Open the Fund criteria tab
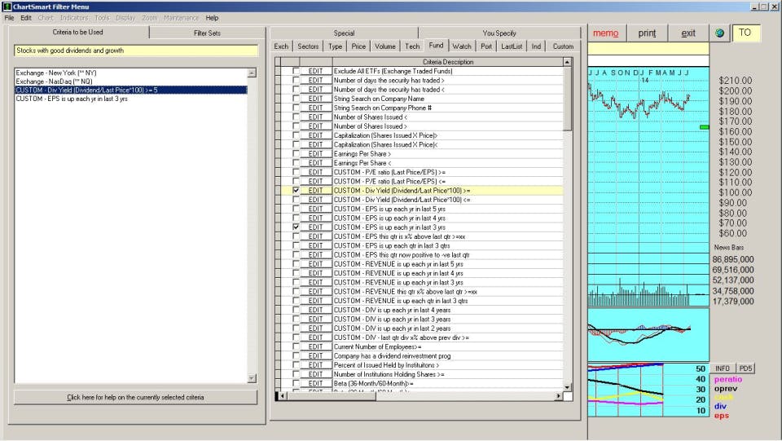Image resolution: width=782 pixels, height=441 pixels. tap(436, 46)
